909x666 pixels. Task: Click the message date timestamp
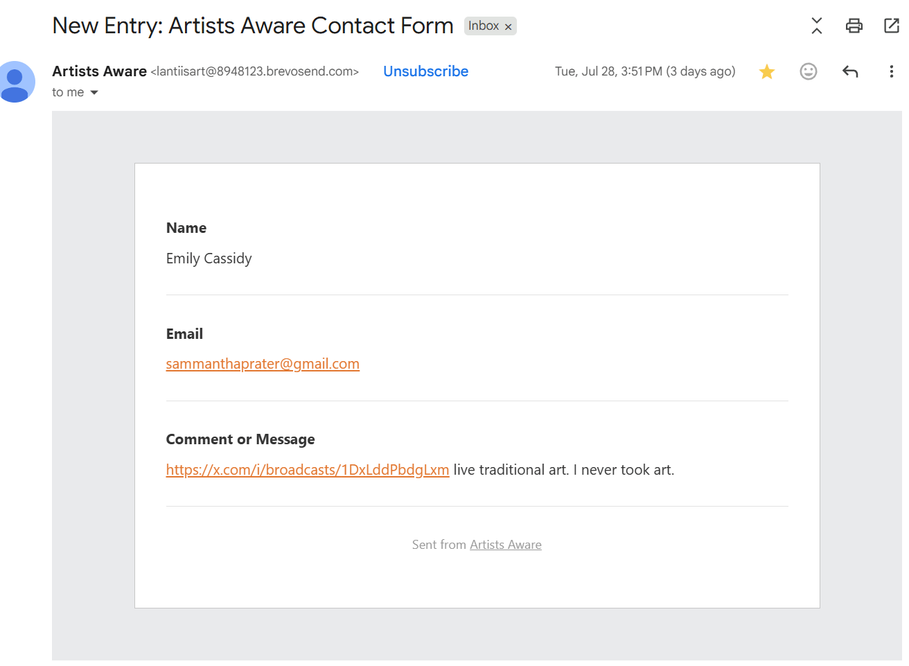[x=645, y=71]
